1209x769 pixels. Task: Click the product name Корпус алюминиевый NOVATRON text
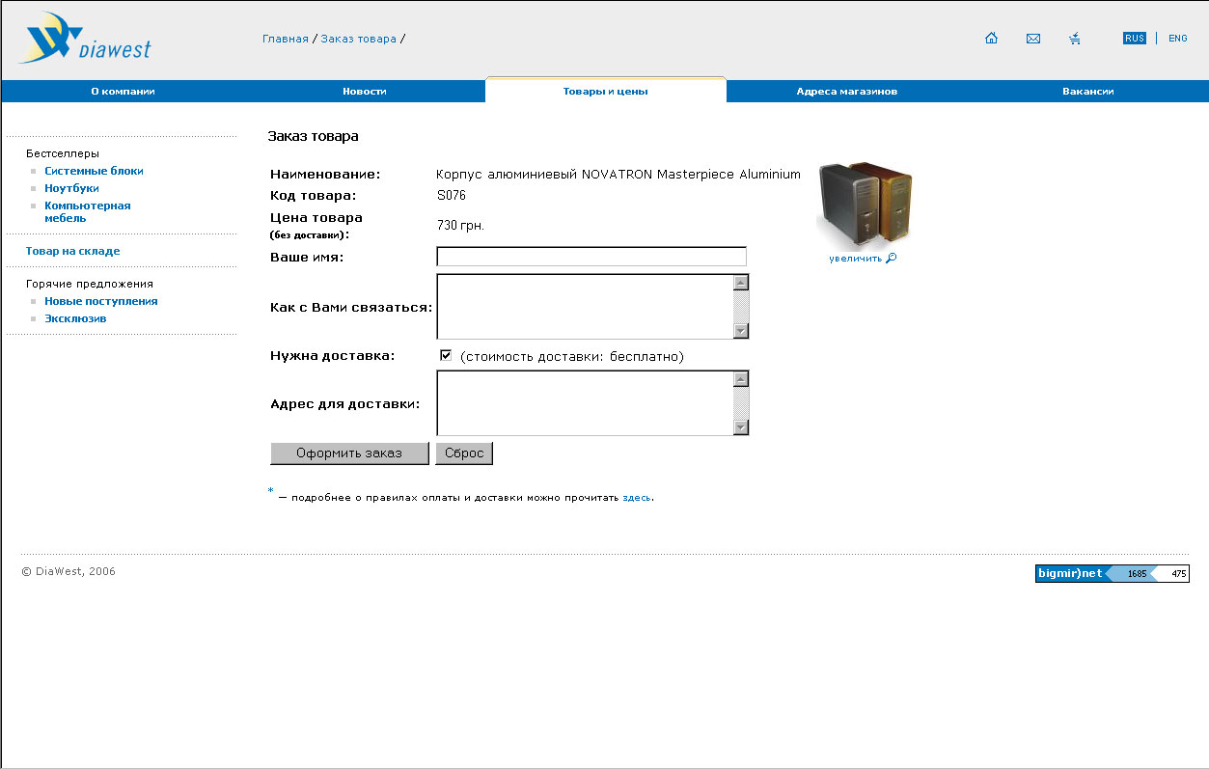tap(618, 175)
